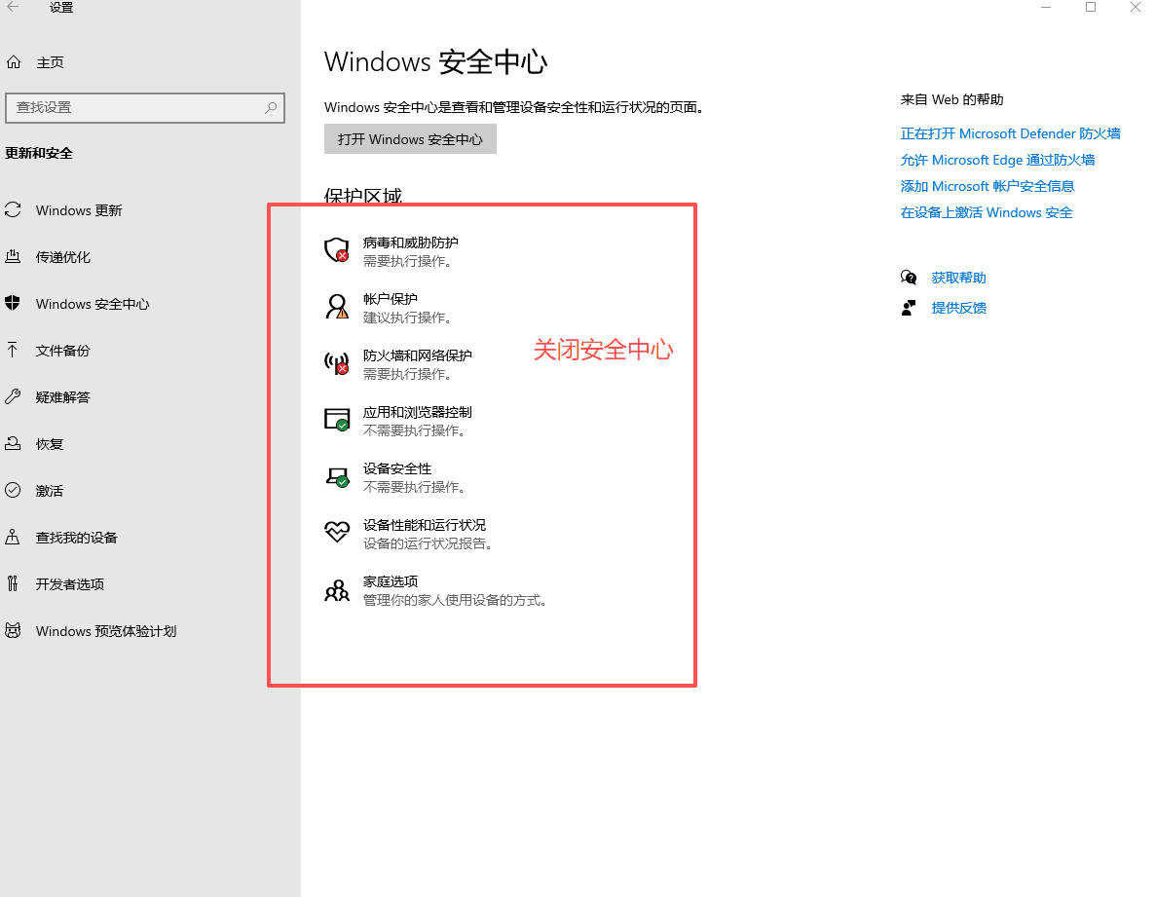Open link 正在打开 Microsoft Defender 防火墙
Viewport: 1155px width, 897px height.
pyautogui.click(x=1010, y=133)
